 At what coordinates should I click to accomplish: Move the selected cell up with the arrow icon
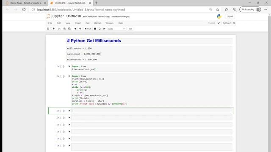[x=75, y=29]
